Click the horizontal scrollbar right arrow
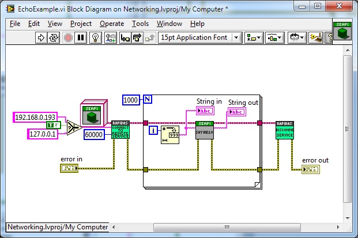 [x=338, y=227]
